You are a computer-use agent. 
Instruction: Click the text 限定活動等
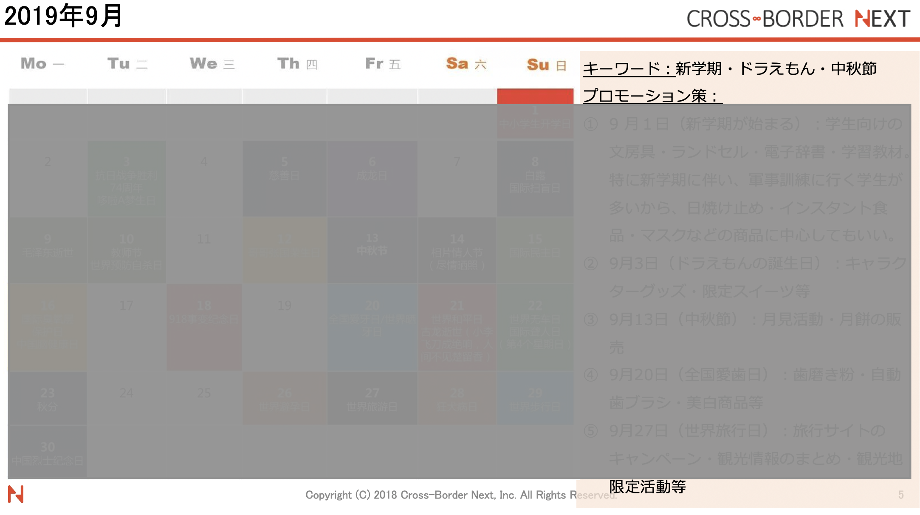coord(647,487)
